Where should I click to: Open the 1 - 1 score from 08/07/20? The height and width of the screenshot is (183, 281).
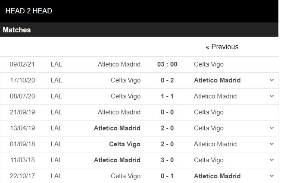[167, 96]
